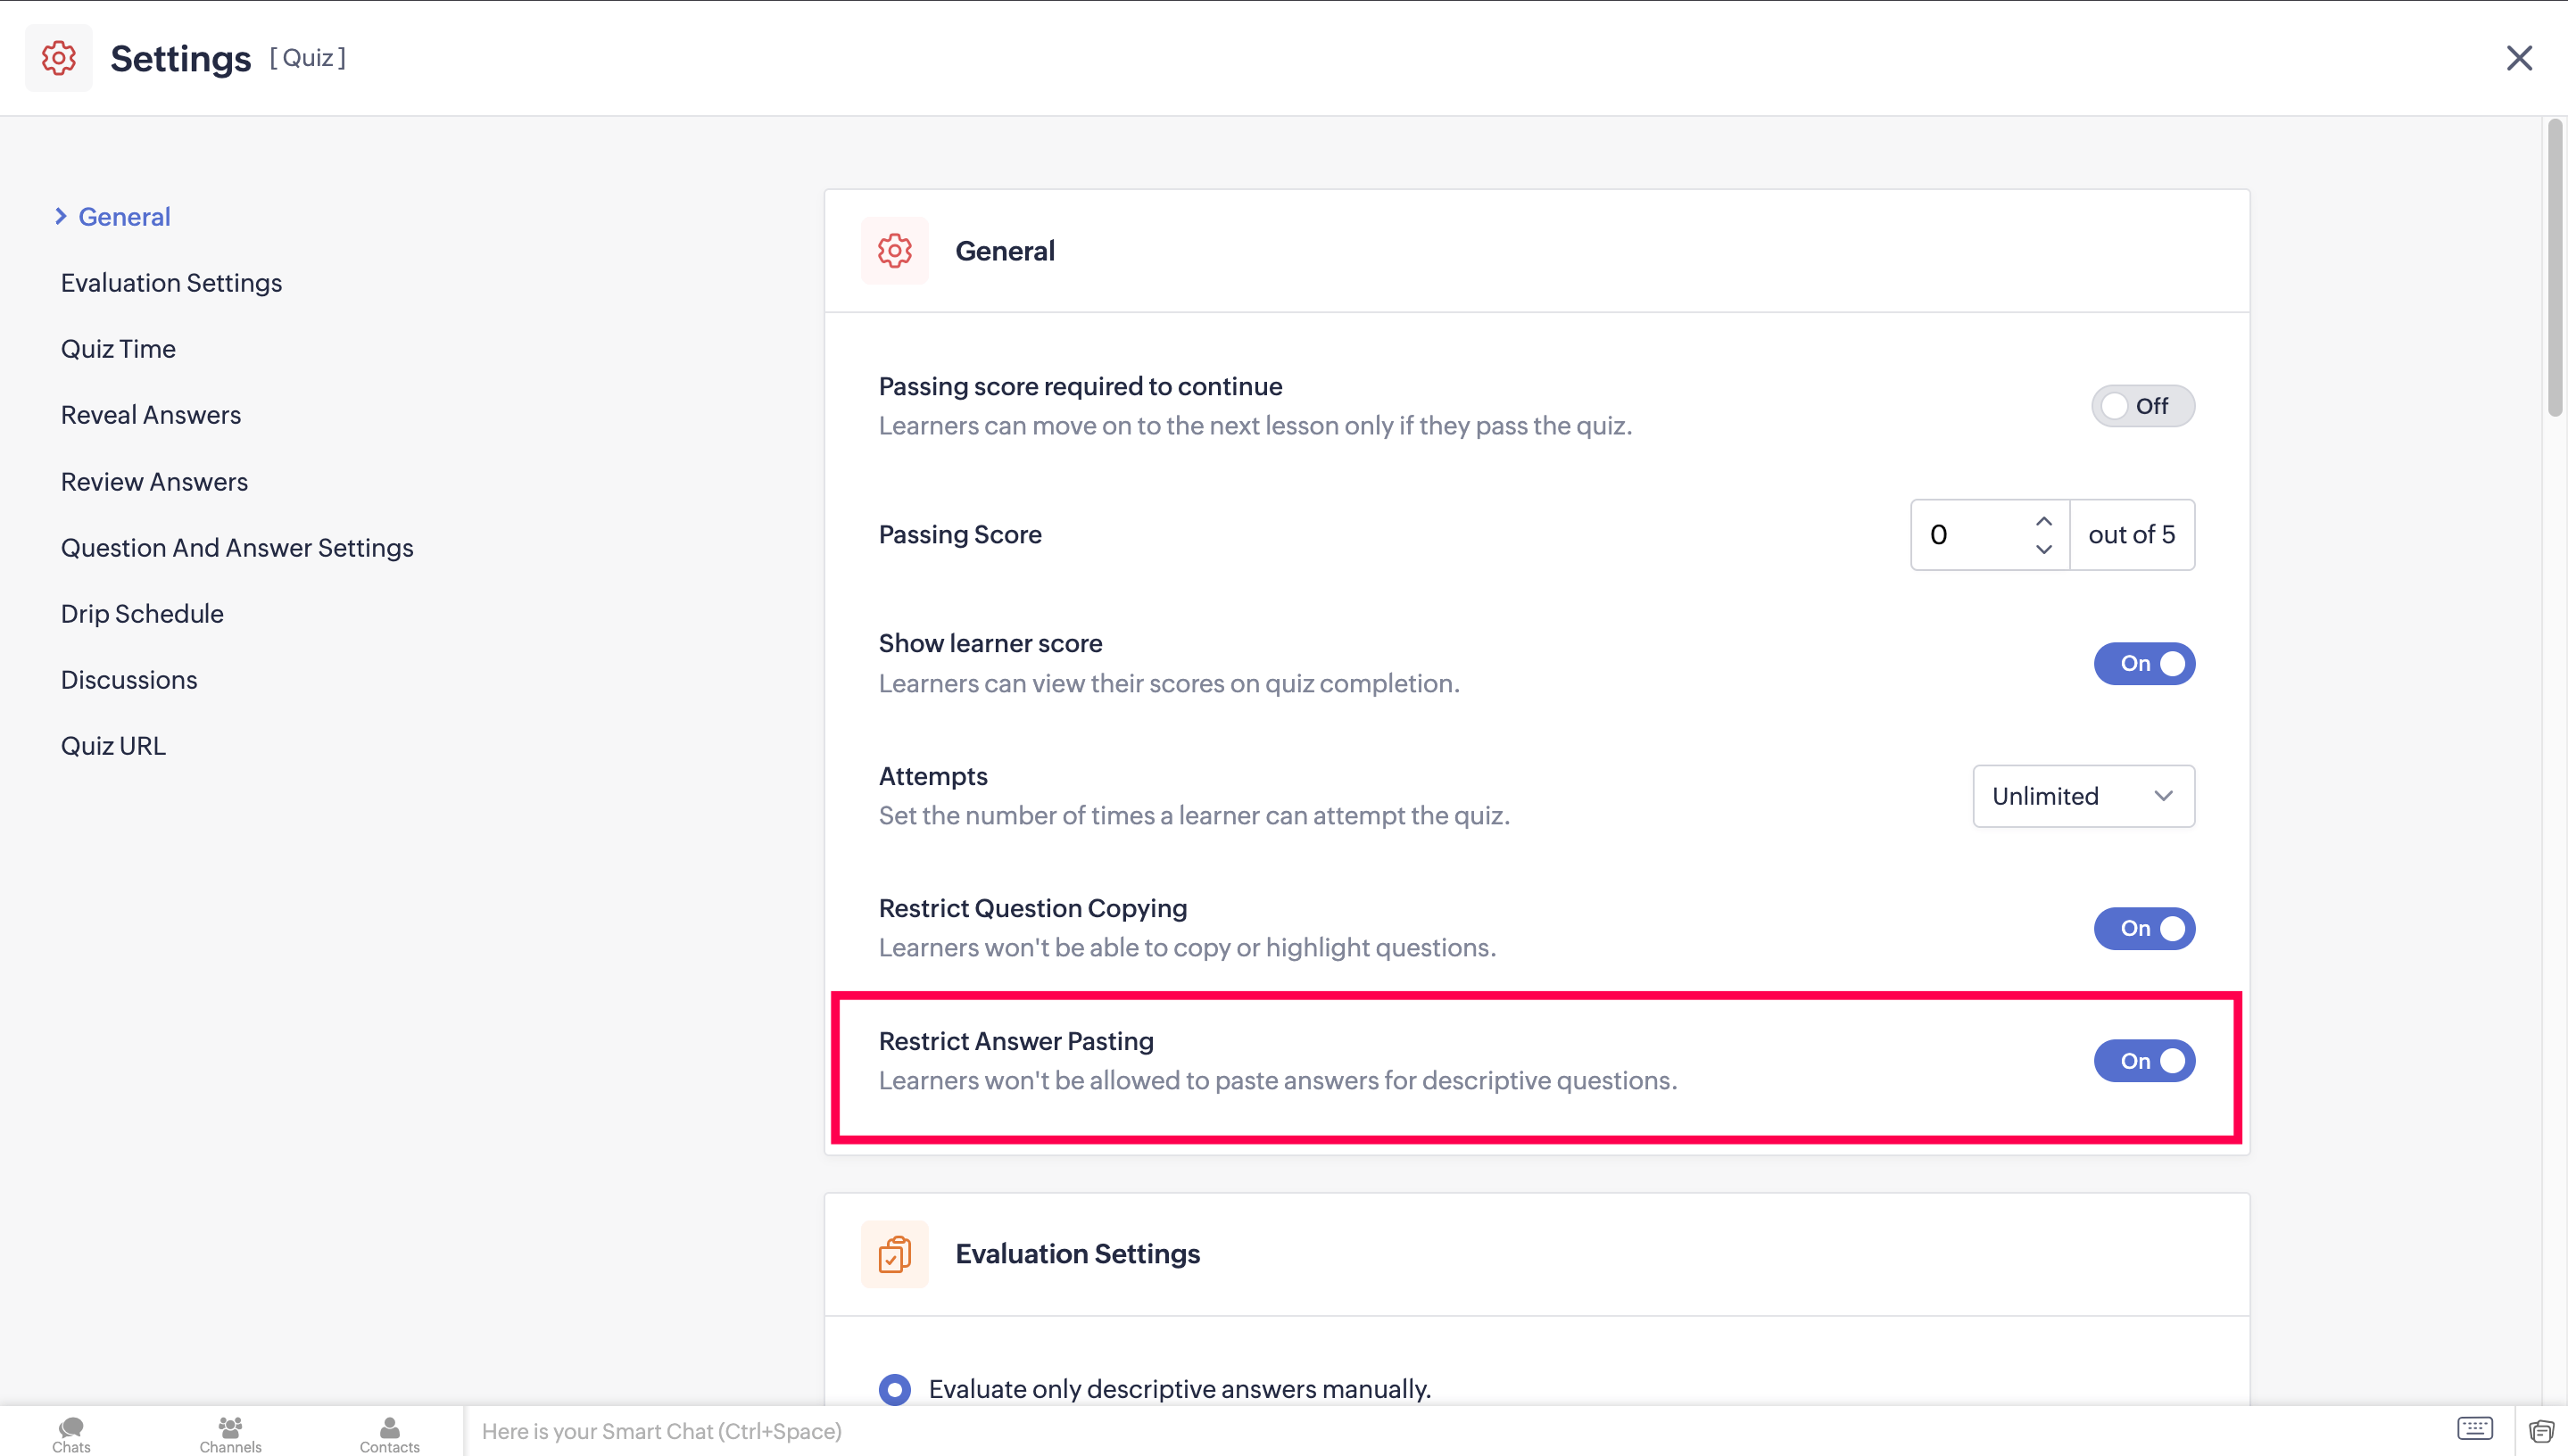Disable Restrict Answer Pasting toggle

pos(2143,1061)
